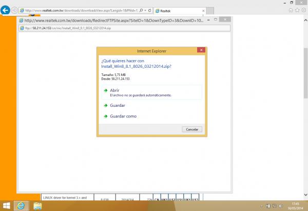Click the file name Install_Win8_8.1_8026_03212014.zip text
Viewport: 308px width, 211px height.
click(x=136, y=66)
